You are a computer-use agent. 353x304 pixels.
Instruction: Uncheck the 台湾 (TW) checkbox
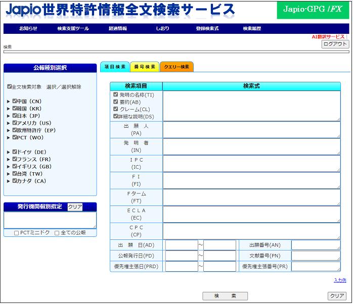point(15,173)
